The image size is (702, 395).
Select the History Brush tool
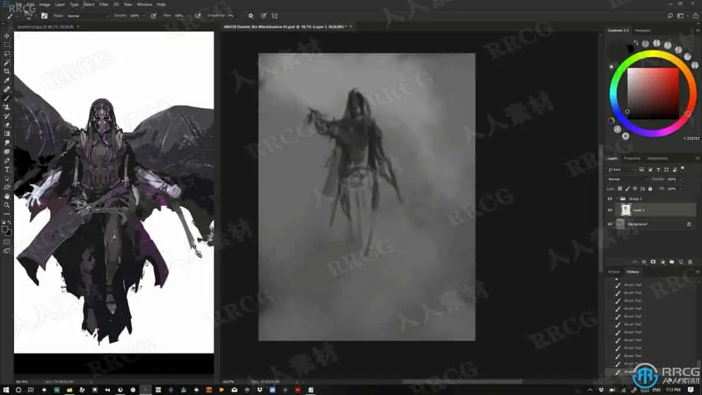tap(7, 116)
